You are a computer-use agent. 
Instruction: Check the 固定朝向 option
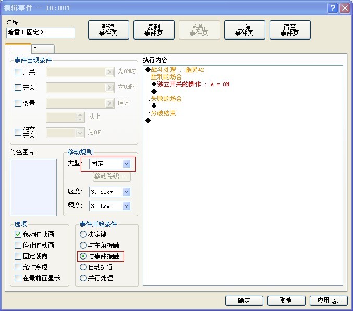[18, 256]
